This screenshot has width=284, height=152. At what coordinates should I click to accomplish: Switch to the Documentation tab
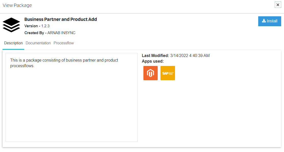click(x=38, y=43)
